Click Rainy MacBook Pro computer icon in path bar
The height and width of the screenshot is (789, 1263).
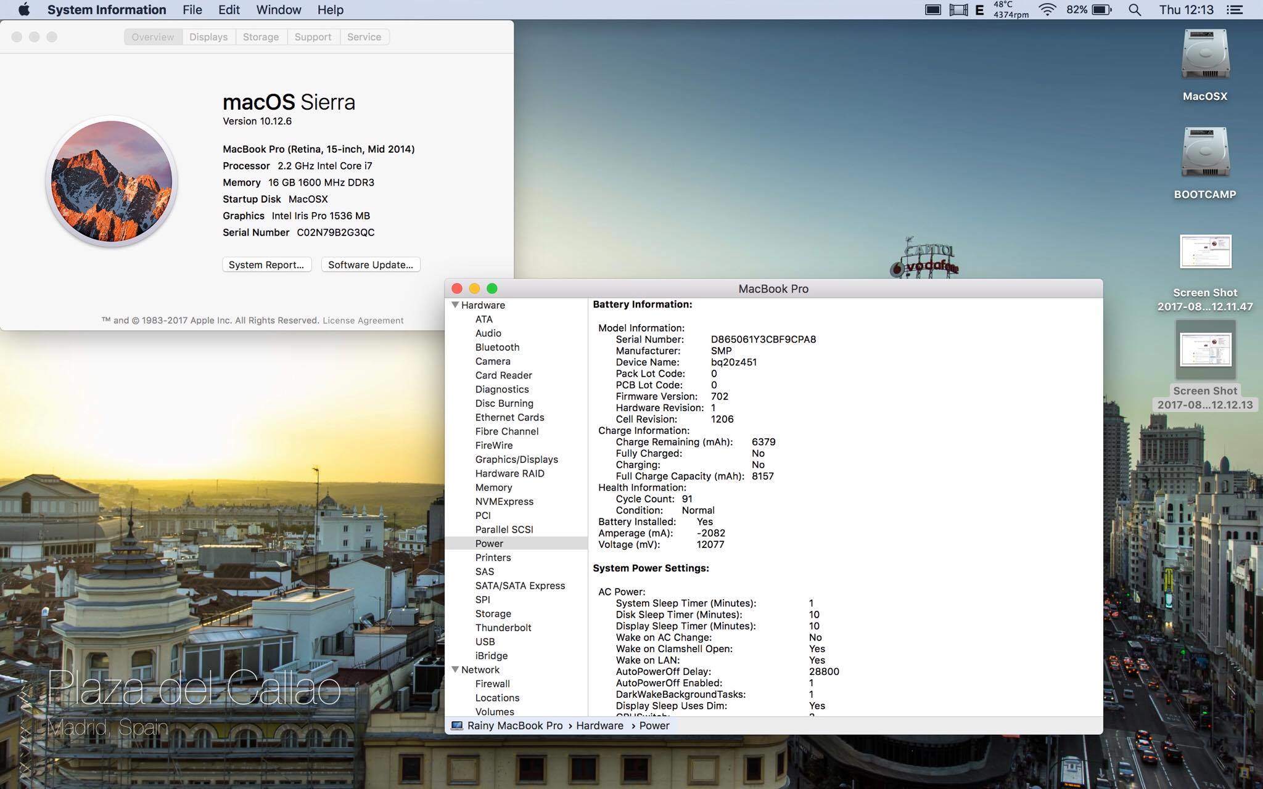457,726
